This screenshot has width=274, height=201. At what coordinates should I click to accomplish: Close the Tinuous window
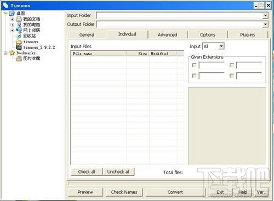[268, 5]
